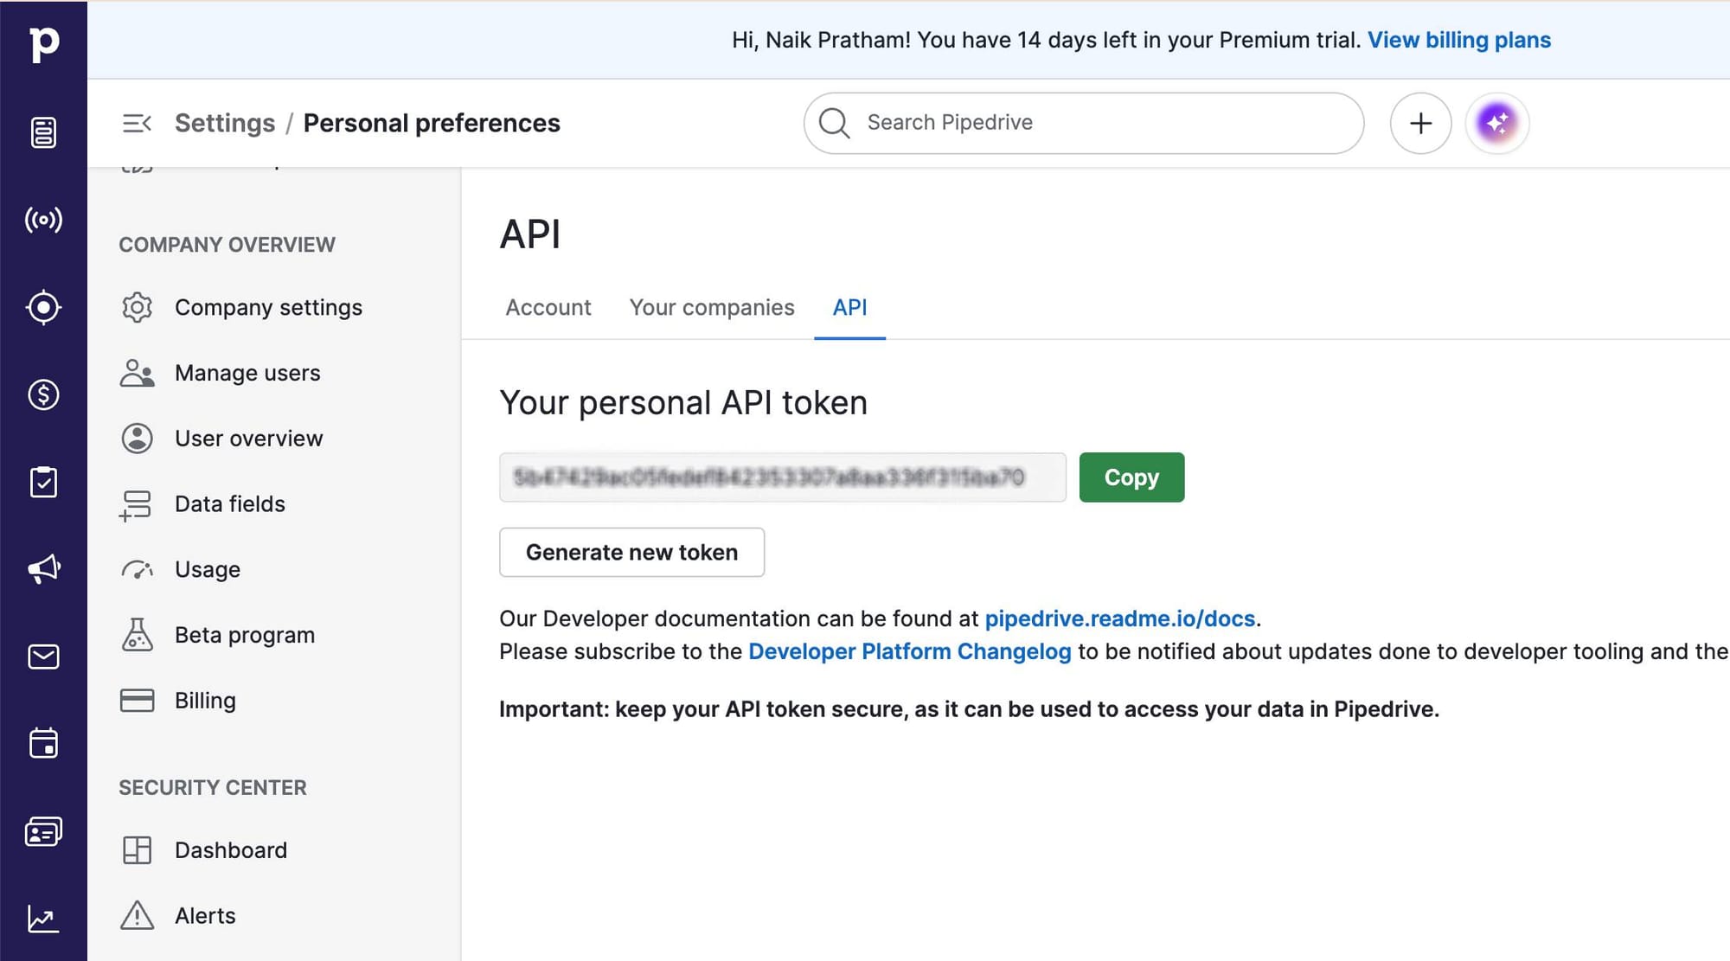This screenshot has height=961, width=1730.
Task: Open the Projects clipboard check icon
Action: (43, 482)
